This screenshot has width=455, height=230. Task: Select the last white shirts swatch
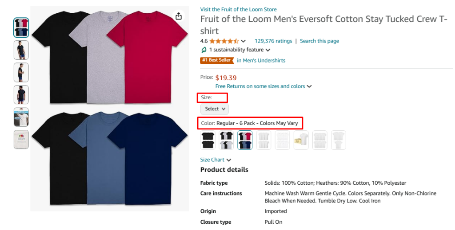tap(338, 140)
